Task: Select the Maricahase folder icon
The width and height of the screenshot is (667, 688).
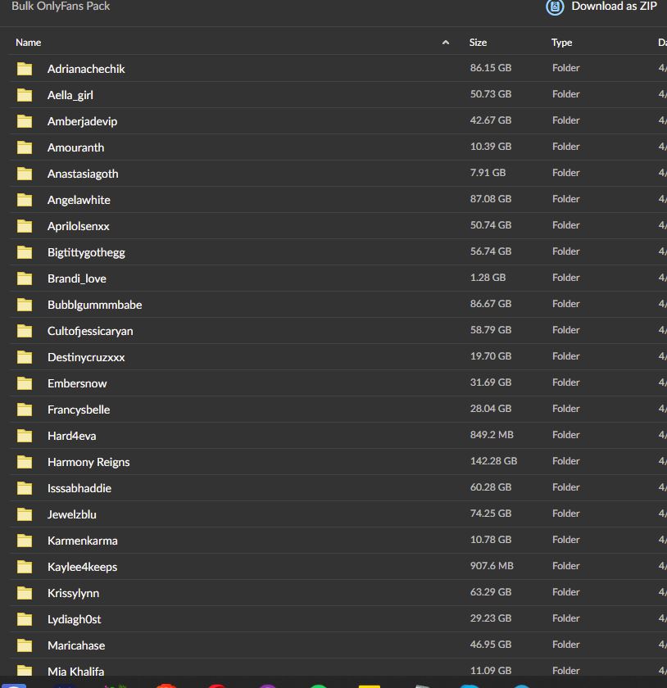Action: click(25, 645)
